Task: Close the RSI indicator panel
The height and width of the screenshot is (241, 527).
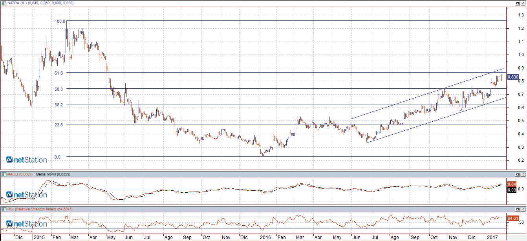Action: 523,209
